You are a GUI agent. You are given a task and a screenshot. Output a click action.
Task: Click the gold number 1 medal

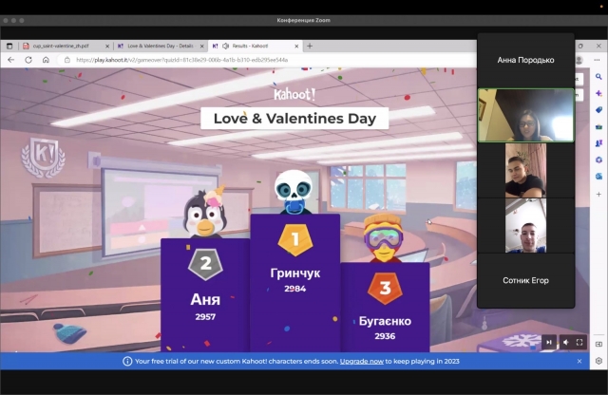(x=295, y=239)
